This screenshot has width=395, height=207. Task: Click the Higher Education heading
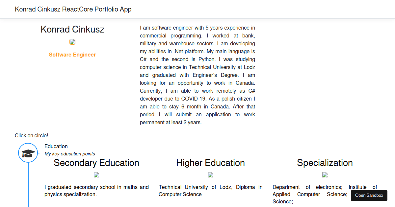coord(211,163)
